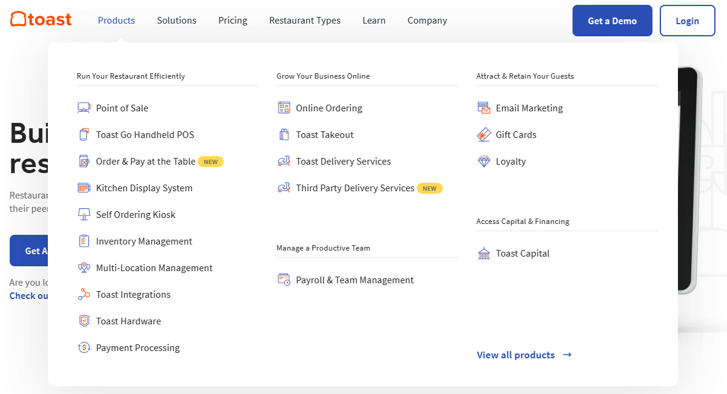Click the Gift Cards icon

pyautogui.click(x=483, y=135)
